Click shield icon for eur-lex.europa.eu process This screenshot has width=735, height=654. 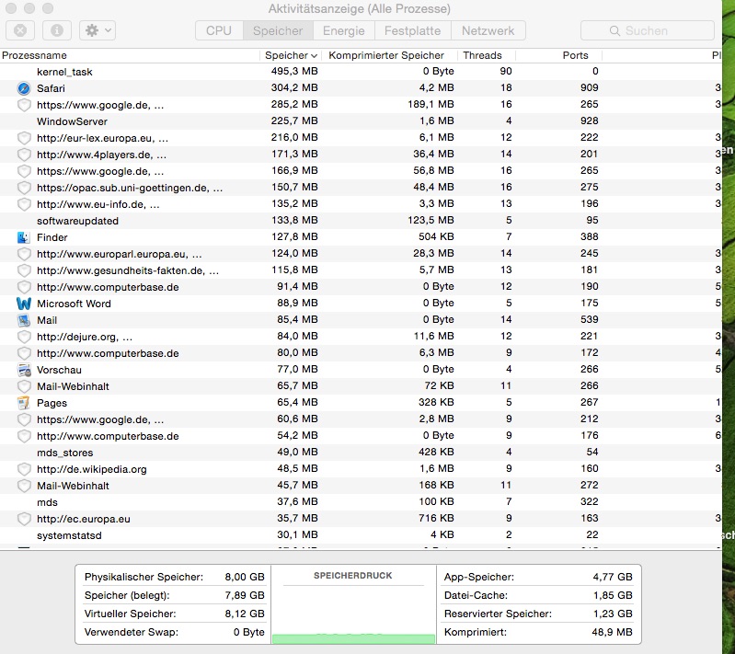tap(24, 138)
